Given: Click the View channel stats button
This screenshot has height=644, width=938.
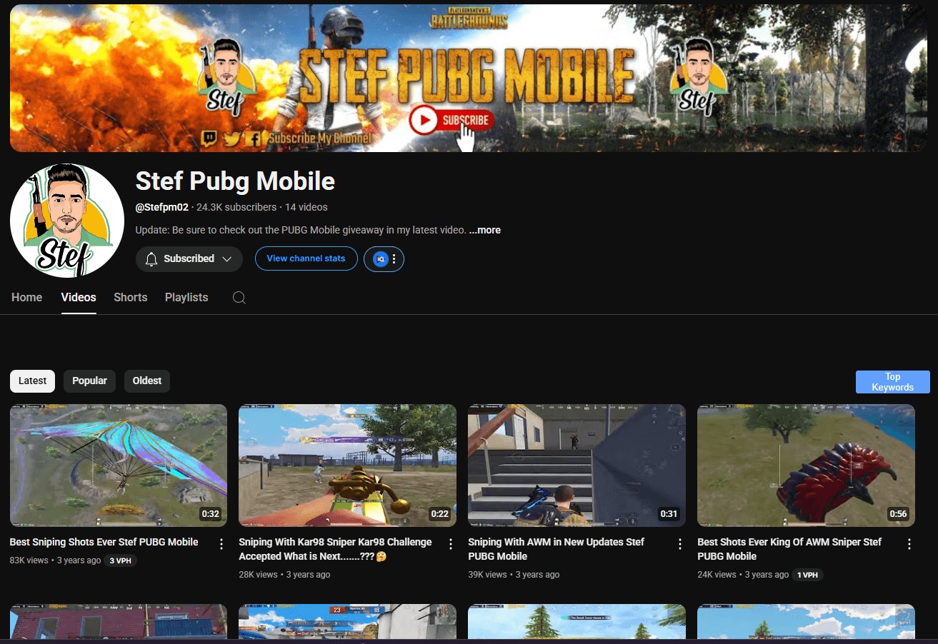Looking at the screenshot, I should tap(306, 258).
